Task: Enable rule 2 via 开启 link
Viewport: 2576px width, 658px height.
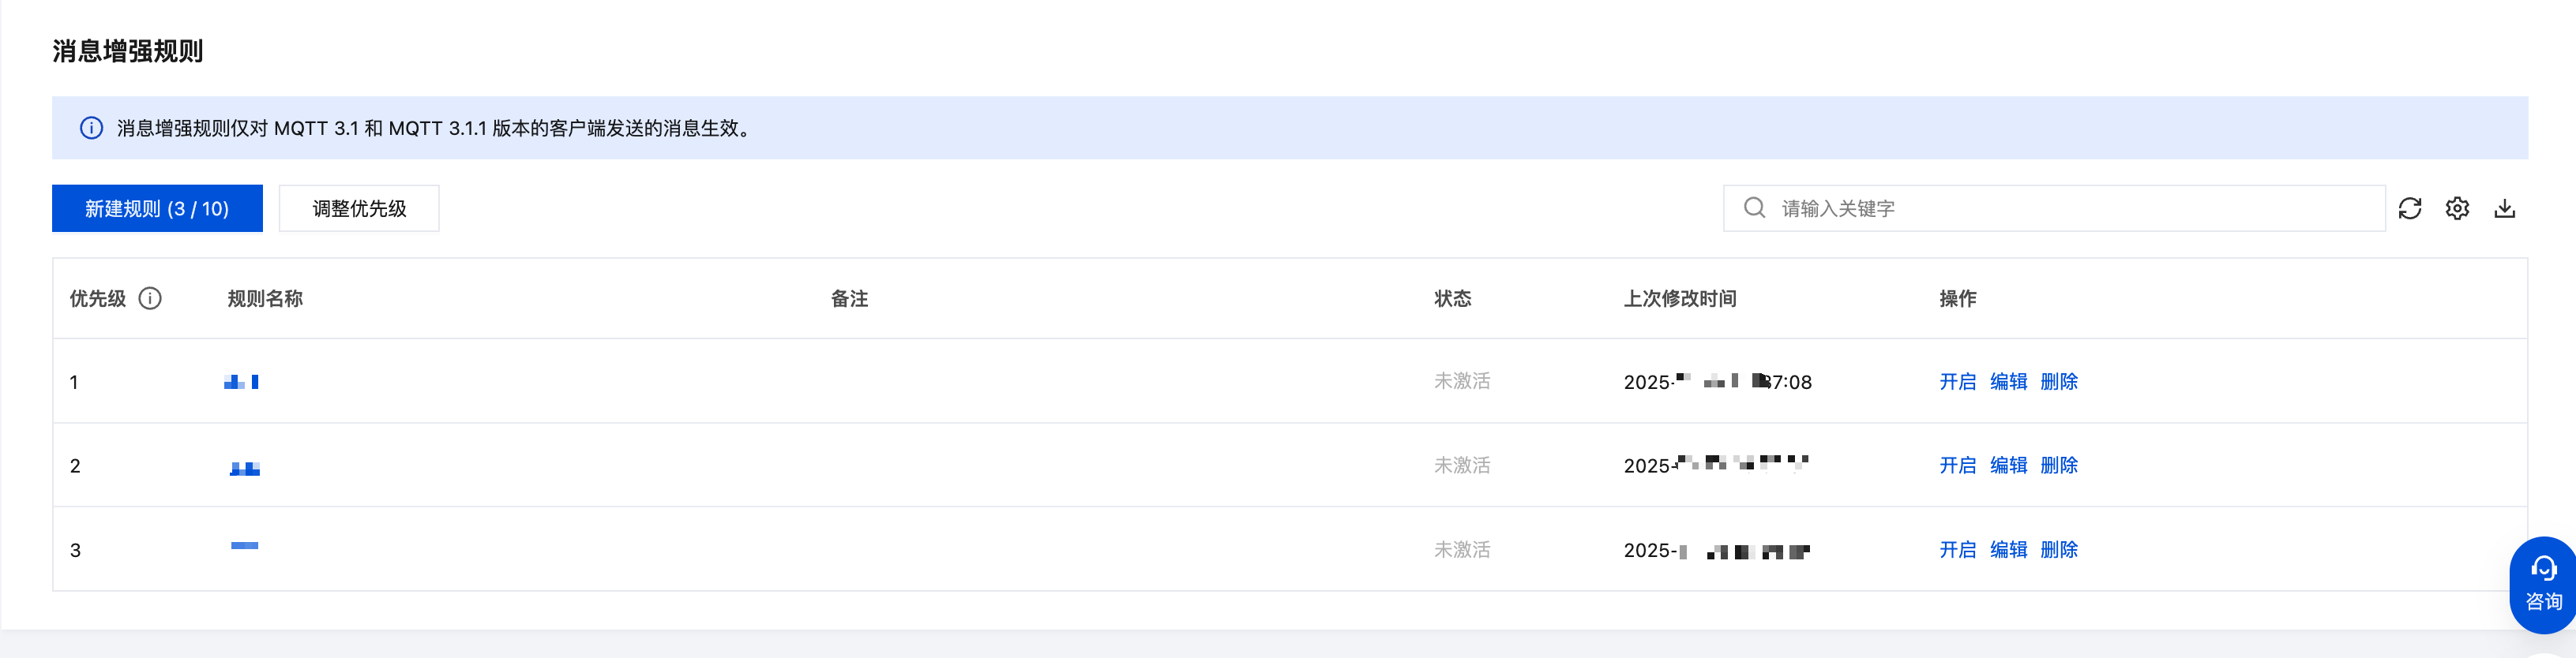Action: pyautogui.click(x=1957, y=465)
